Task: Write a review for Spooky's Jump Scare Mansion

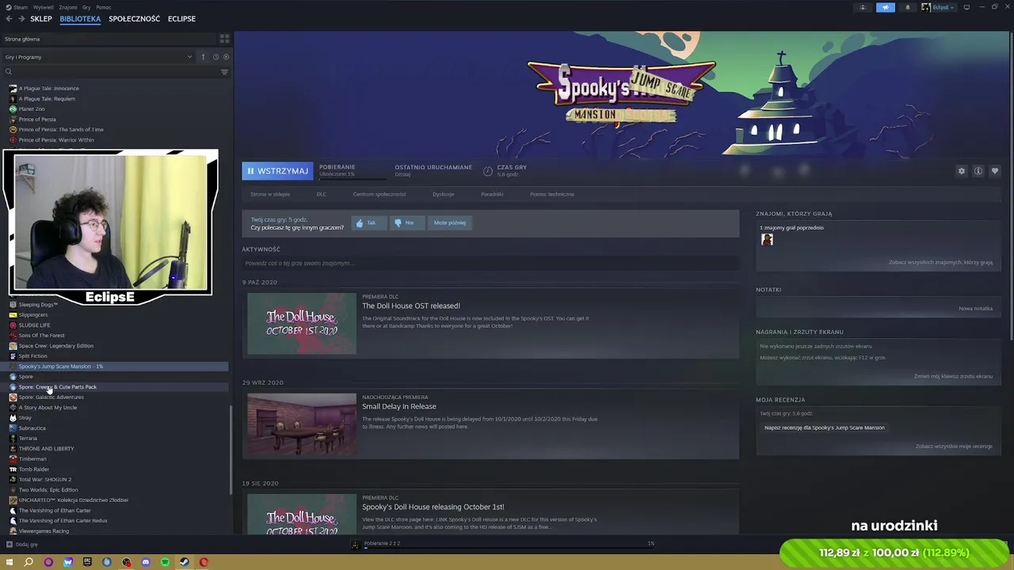Action: pos(824,427)
